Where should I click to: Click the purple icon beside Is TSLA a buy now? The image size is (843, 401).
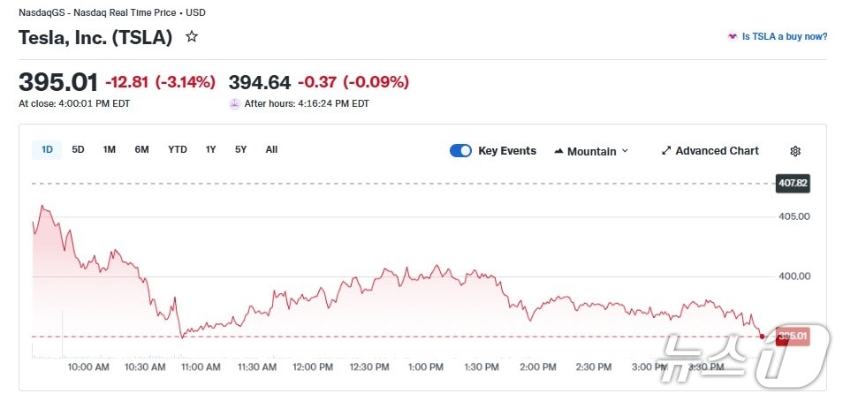click(x=732, y=37)
